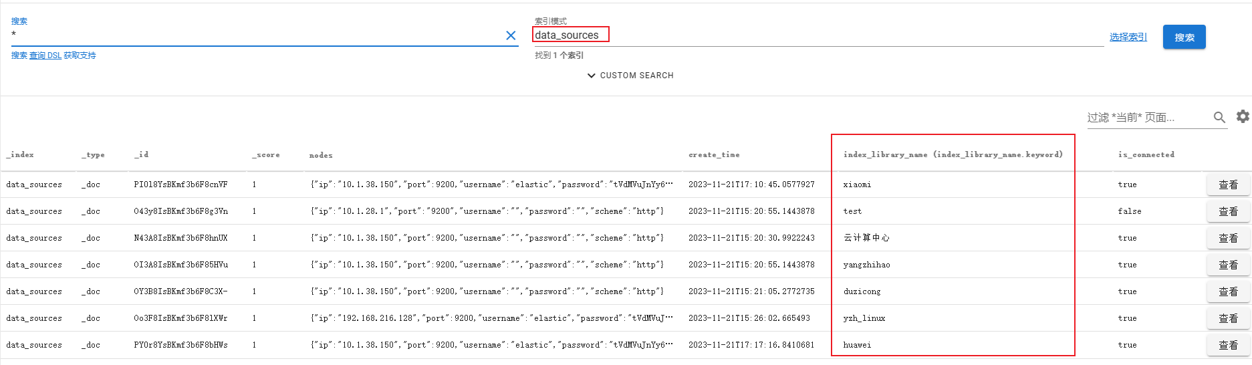Sort by the create_time column header

pyautogui.click(x=714, y=154)
